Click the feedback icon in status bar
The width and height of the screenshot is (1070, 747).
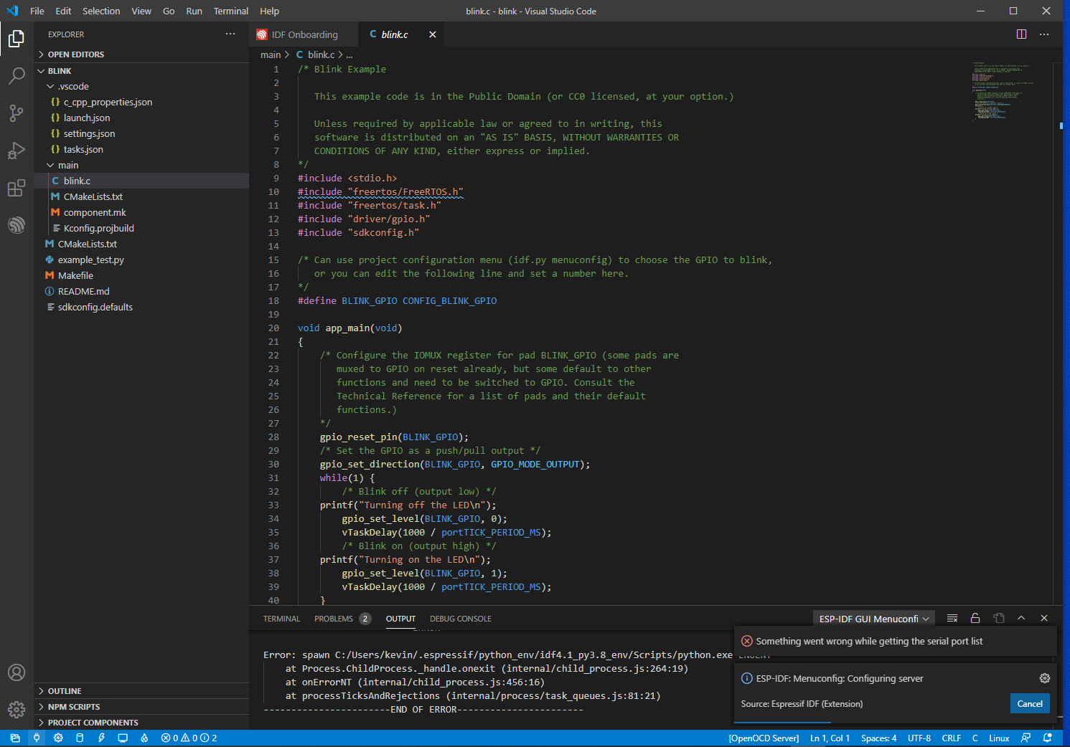[x=1026, y=738]
